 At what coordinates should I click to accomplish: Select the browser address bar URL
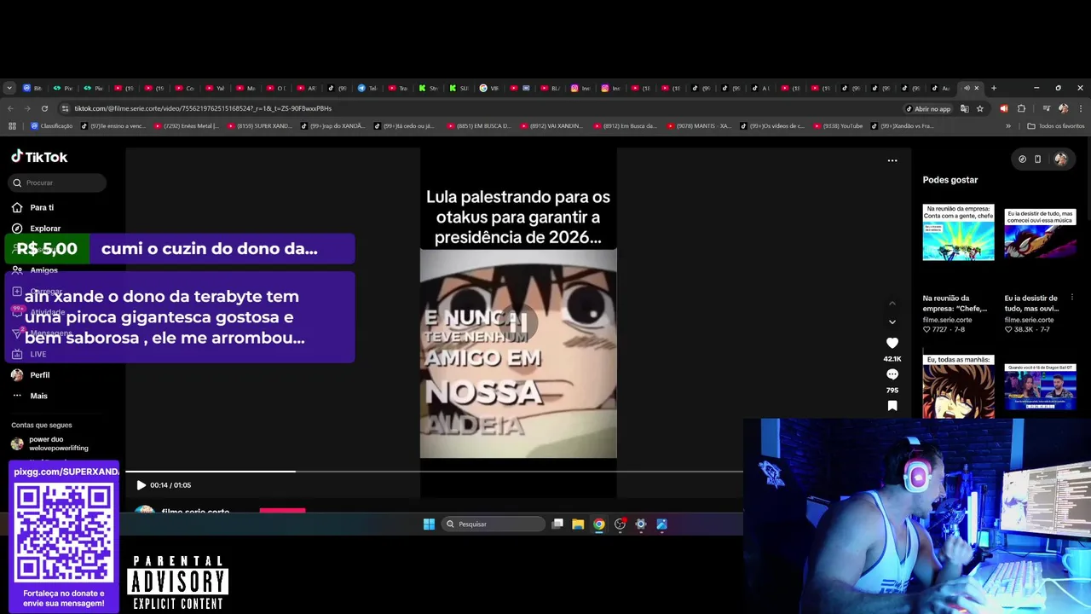(203, 108)
